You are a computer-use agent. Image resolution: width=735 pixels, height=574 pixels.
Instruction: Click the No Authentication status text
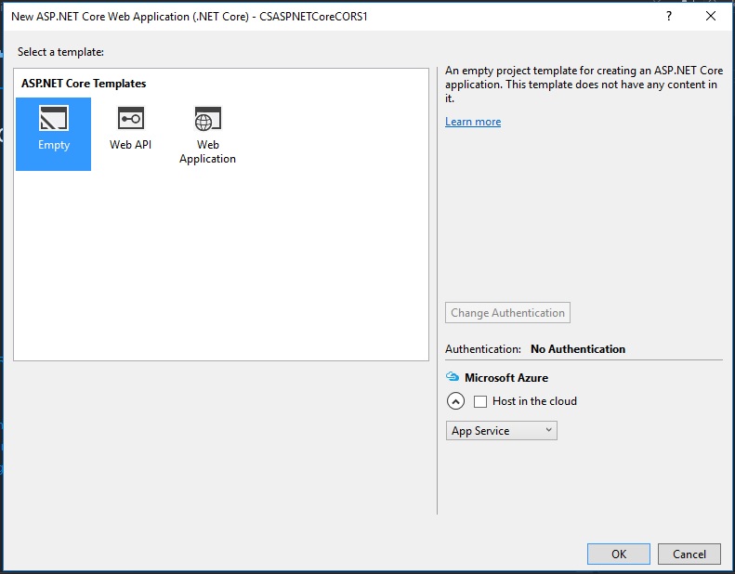[x=578, y=349]
